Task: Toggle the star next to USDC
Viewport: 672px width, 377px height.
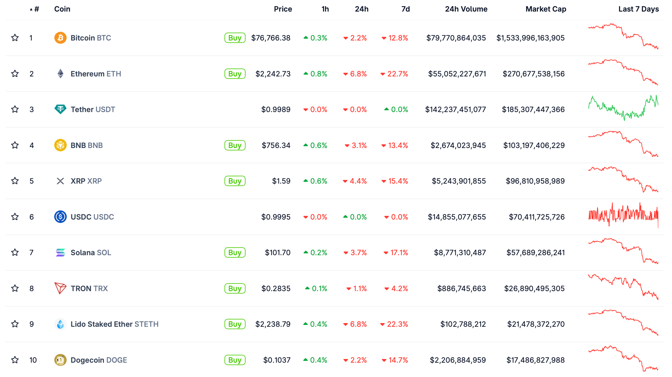Action: pyautogui.click(x=15, y=217)
